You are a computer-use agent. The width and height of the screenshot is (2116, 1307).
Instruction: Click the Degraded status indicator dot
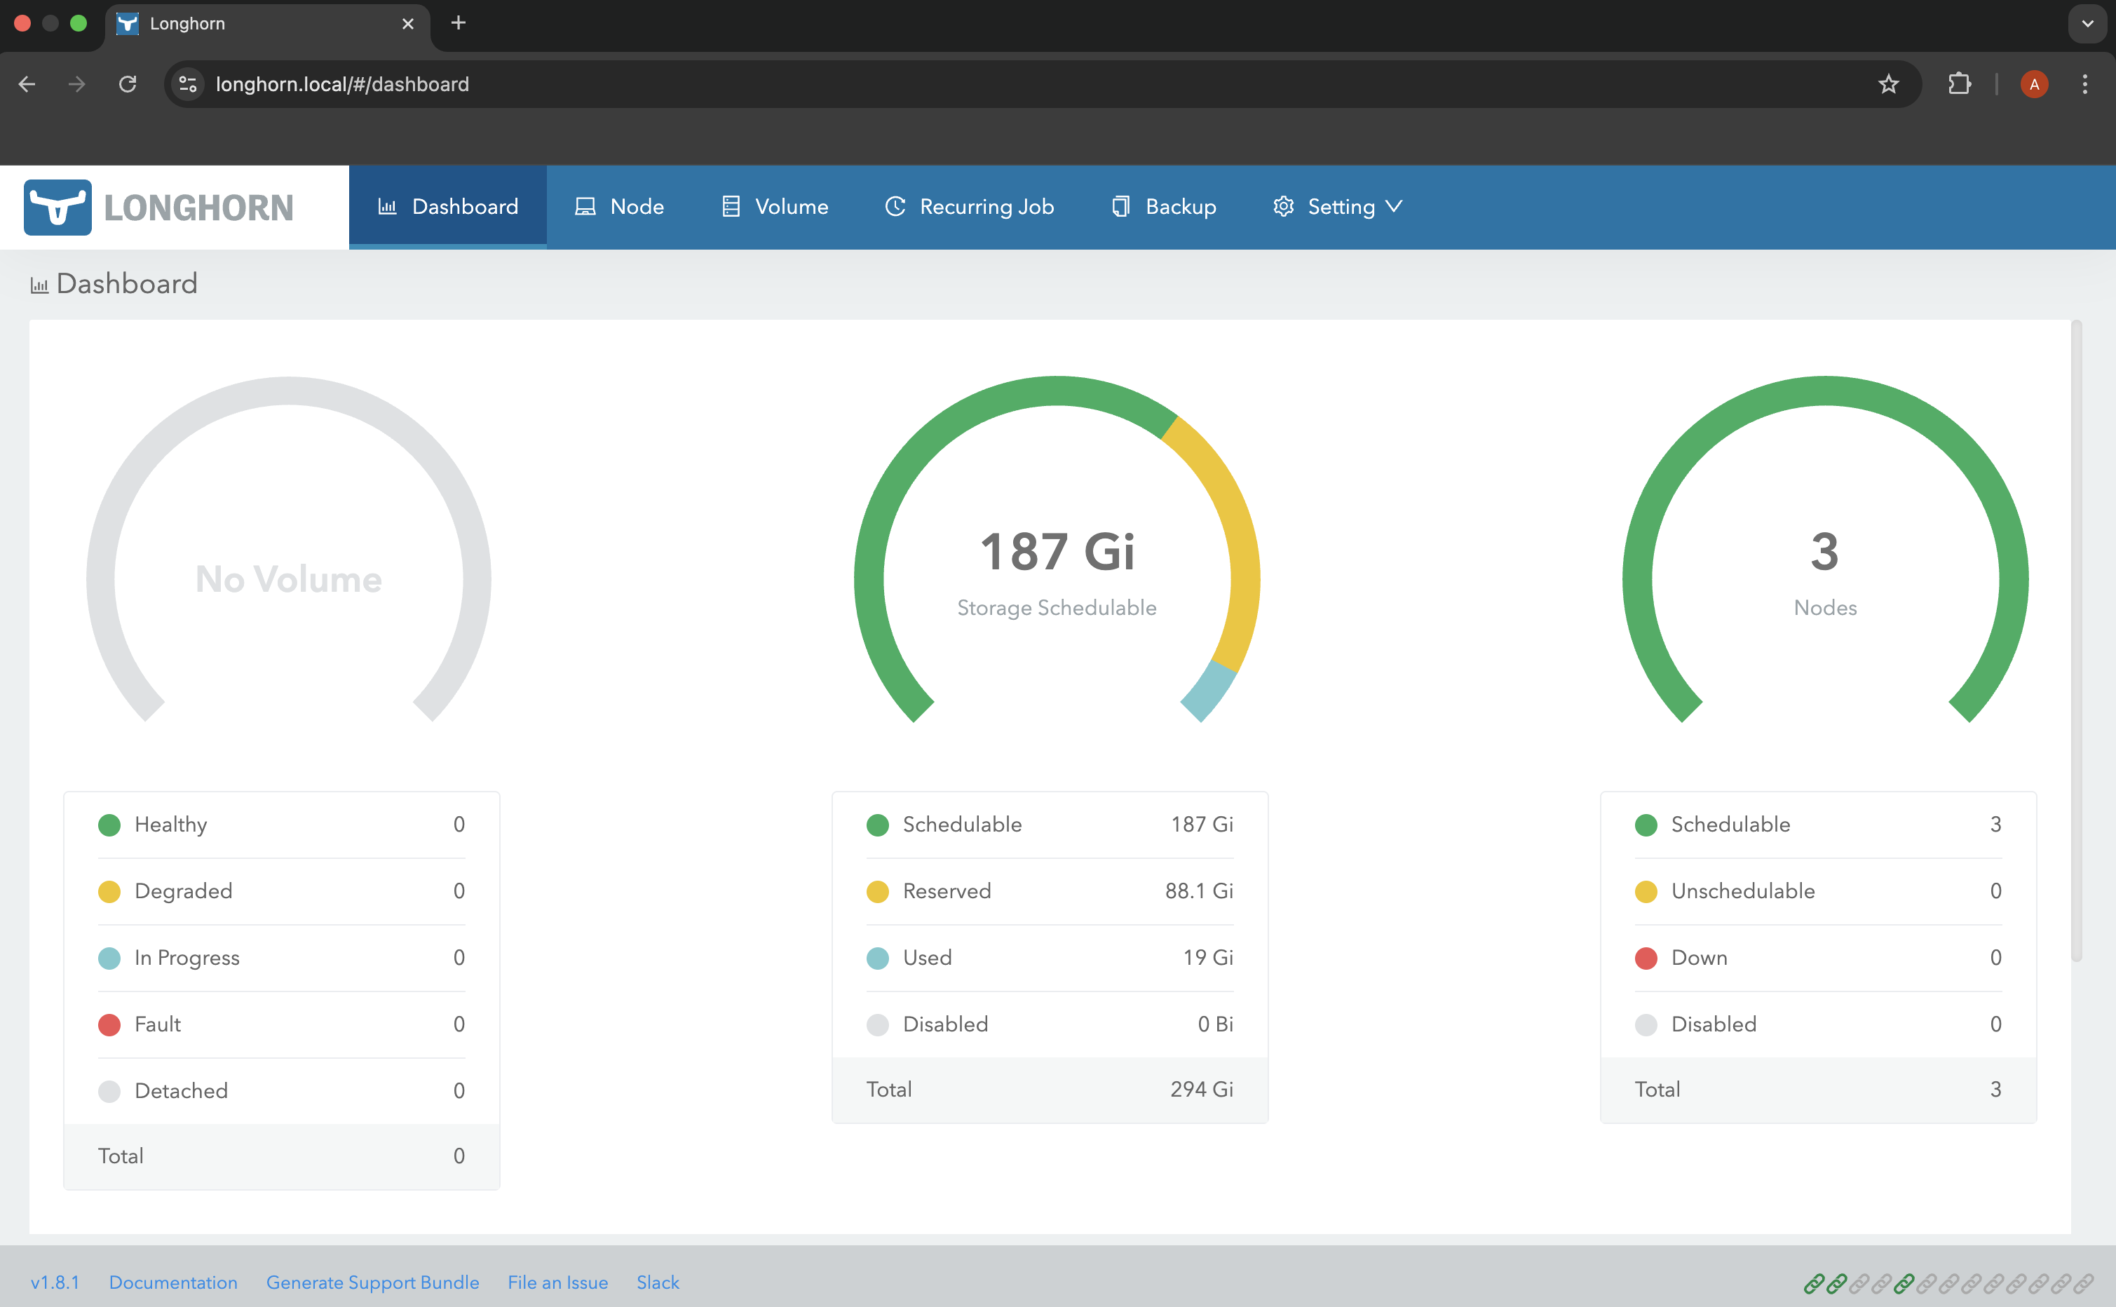pyautogui.click(x=110, y=891)
